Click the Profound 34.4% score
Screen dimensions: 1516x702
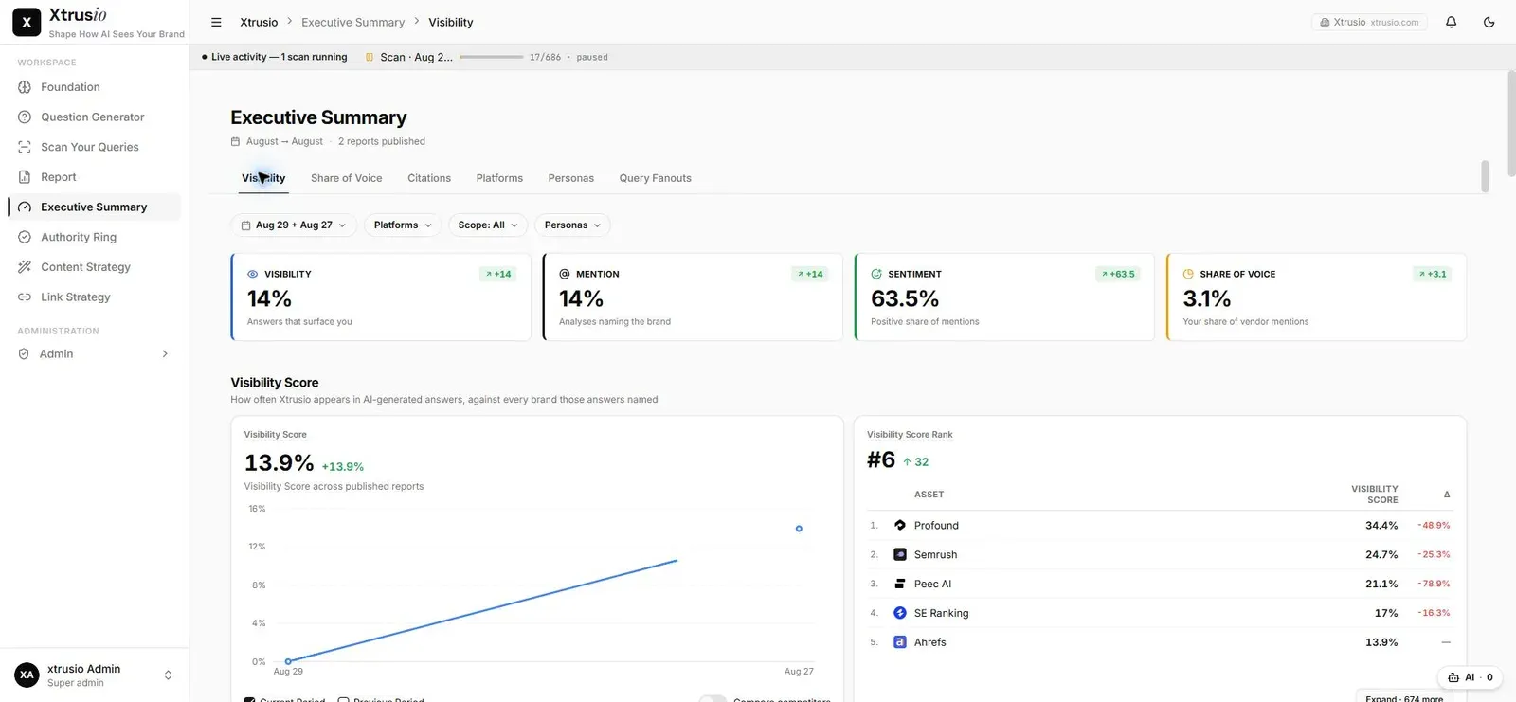coord(1381,525)
